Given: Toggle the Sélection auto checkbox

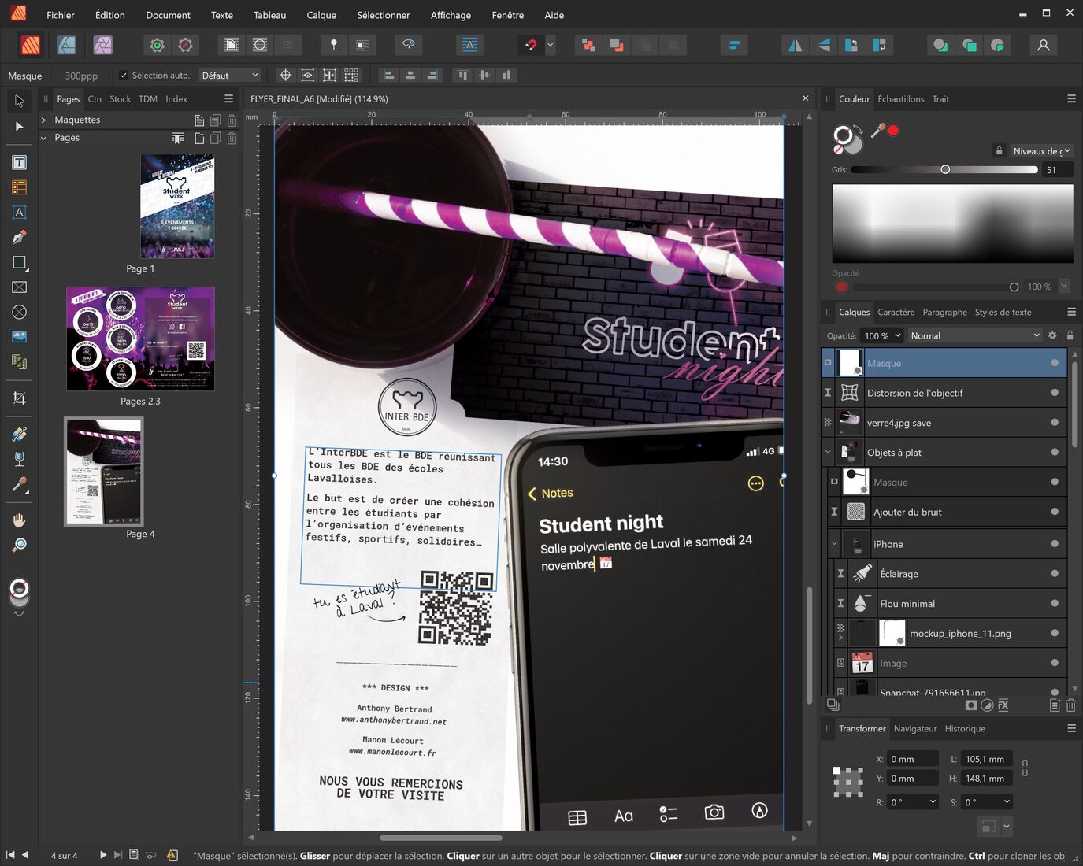Looking at the screenshot, I should [x=123, y=76].
